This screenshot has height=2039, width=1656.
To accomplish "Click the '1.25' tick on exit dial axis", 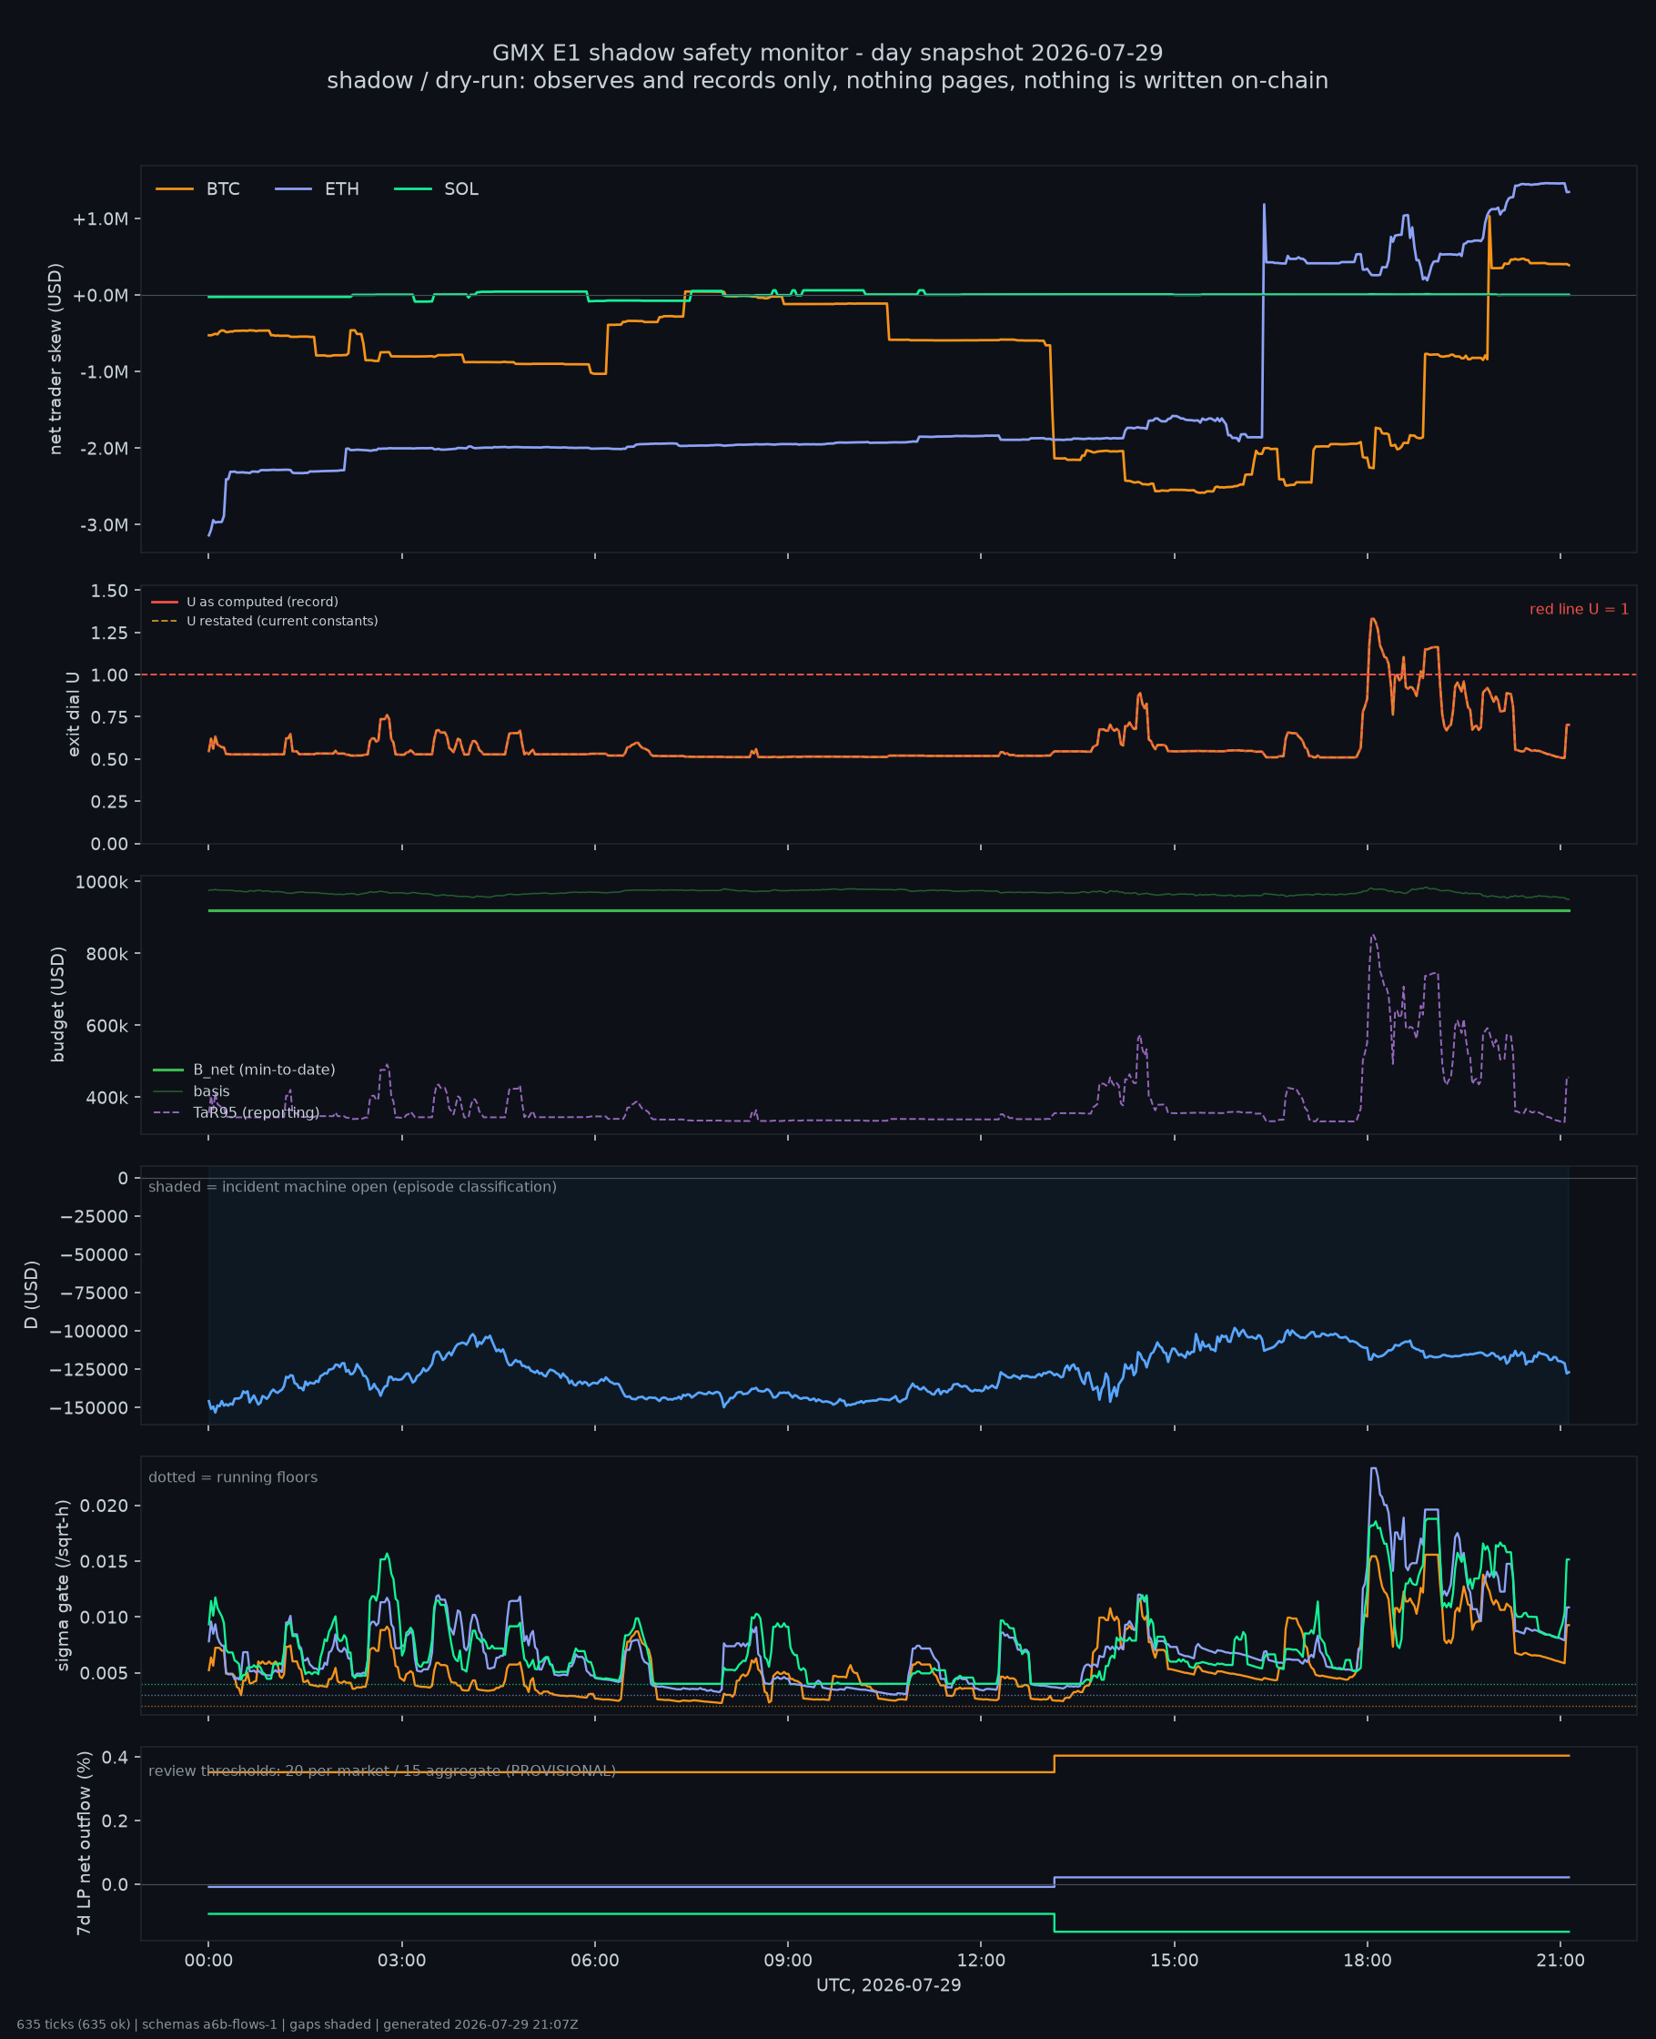I will [x=110, y=633].
